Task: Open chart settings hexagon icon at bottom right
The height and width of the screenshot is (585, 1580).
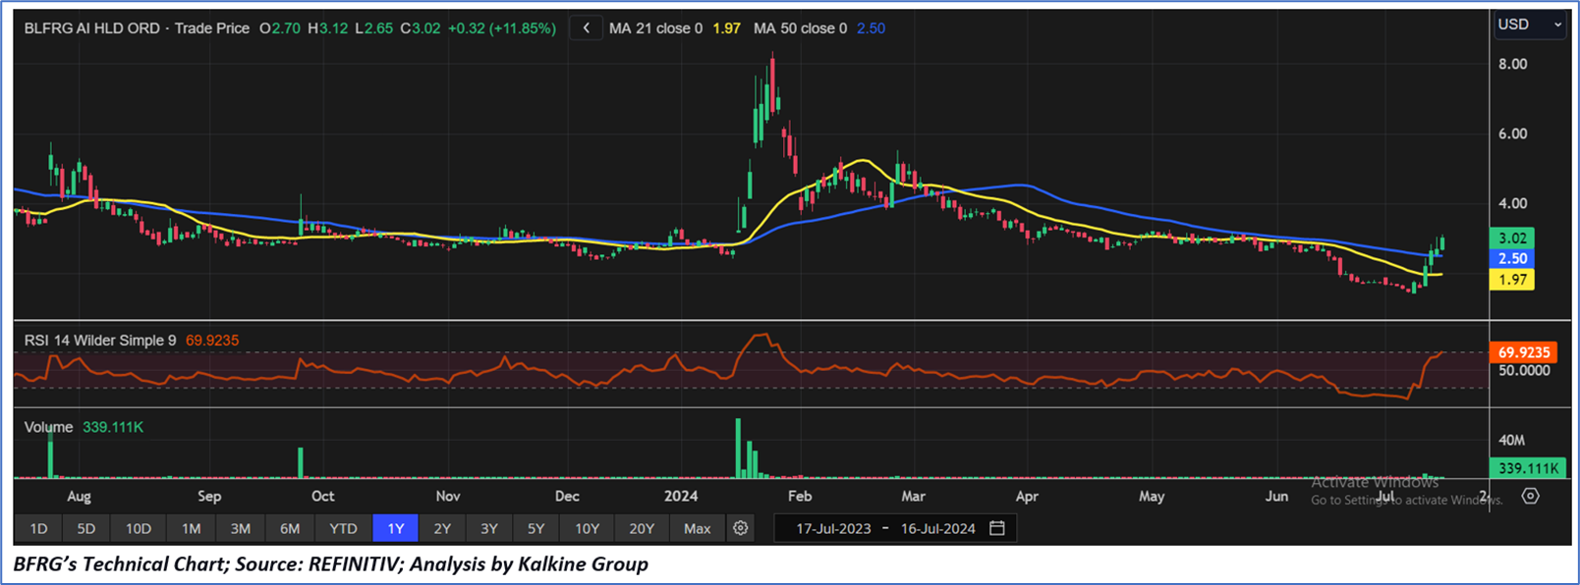Action: coord(1530,496)
